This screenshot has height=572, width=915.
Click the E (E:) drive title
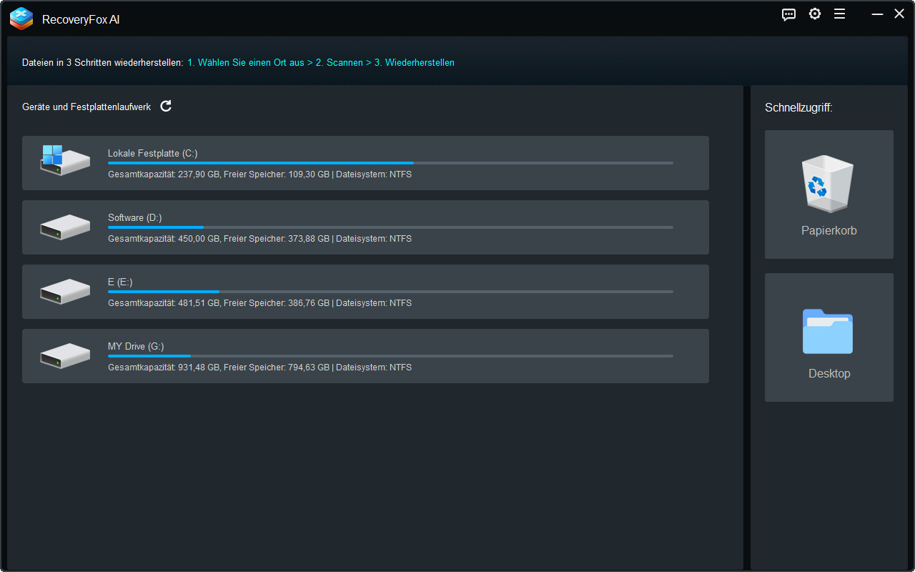click(x=120, y=282)
